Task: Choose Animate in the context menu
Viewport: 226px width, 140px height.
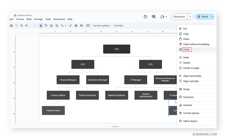Action: [197, 105]
